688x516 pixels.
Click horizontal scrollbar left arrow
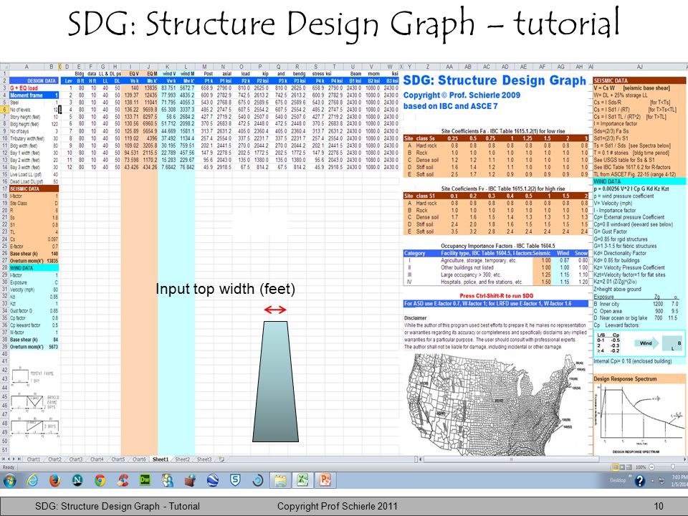pyautogui.click(x=421, y=459)
